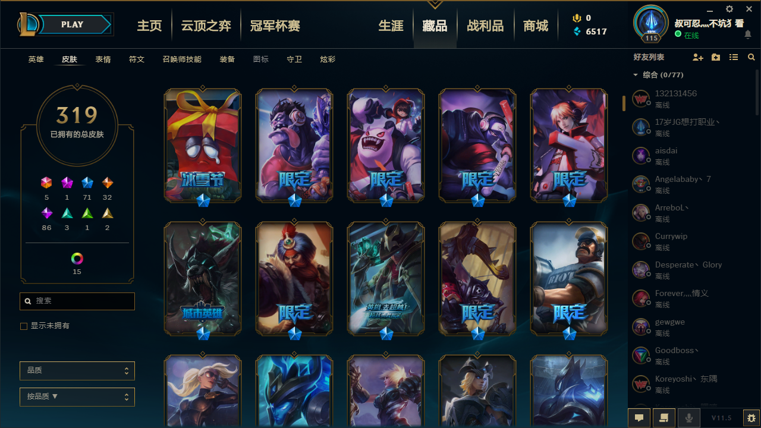The height and width of the screenshot is (428, 761).
Task: Open the new friend folder icon
Action: (x=716, y=57)
